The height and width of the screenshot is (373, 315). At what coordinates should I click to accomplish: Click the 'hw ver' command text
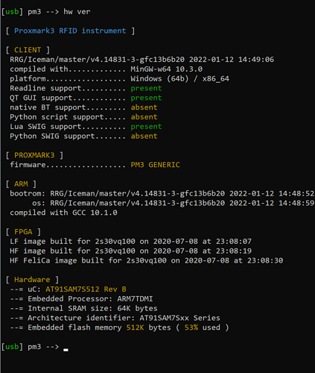point(77,12)
